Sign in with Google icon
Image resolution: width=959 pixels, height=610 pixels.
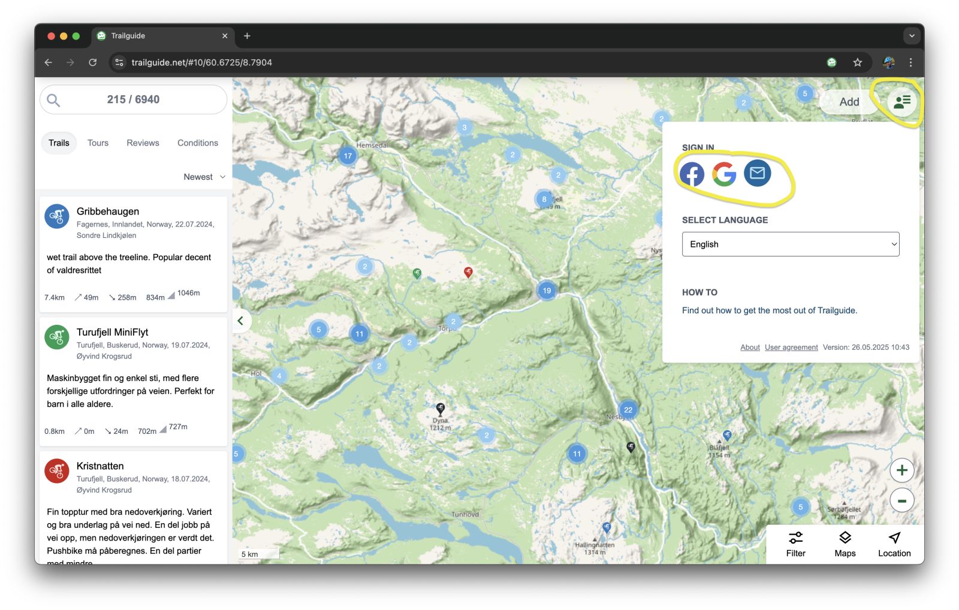coord(724,174)
